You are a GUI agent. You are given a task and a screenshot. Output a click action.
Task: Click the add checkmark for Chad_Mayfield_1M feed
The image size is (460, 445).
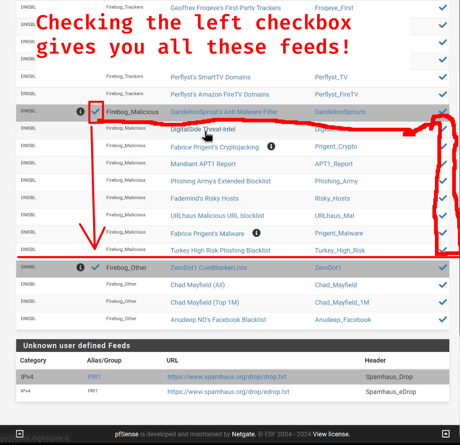click(443, 302)
